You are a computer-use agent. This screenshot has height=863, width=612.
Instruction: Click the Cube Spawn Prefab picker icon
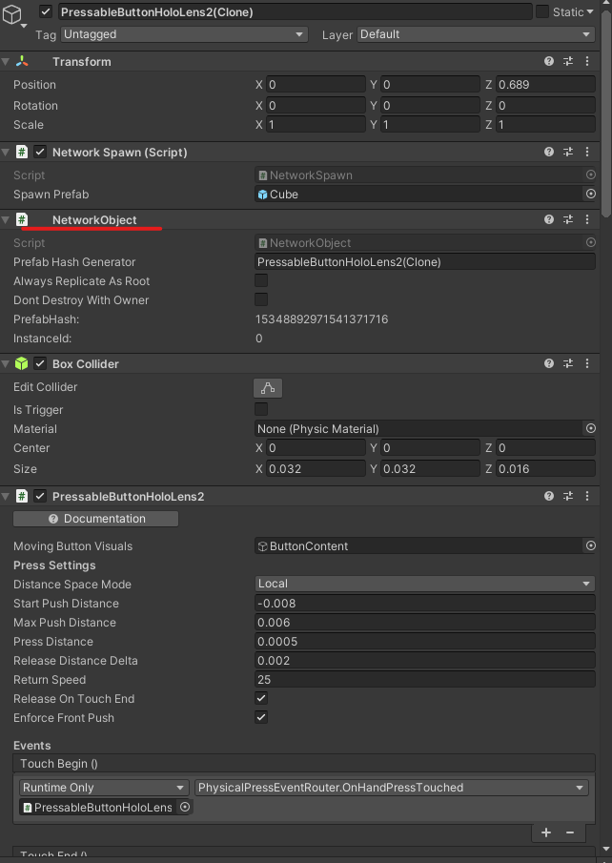click(591, 195)
